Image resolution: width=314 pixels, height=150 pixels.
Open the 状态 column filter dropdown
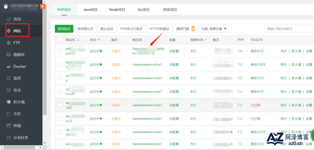tap(99, 40)
